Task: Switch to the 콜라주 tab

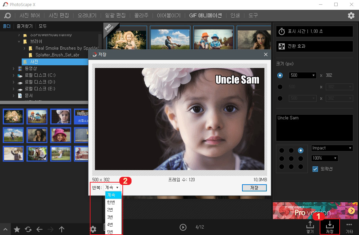Action: (141, 16)
